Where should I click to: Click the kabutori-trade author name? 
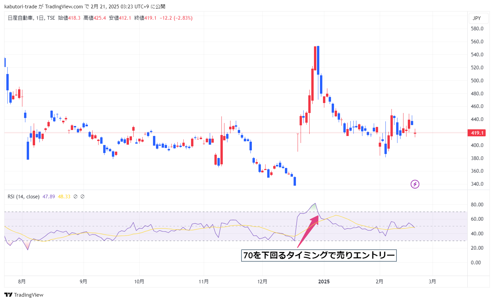[x=21, y=7]
